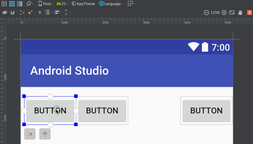Click the Infer Constraints sparkle icon
The height and width of the screenshot is (144, 253).
[30, 13]
